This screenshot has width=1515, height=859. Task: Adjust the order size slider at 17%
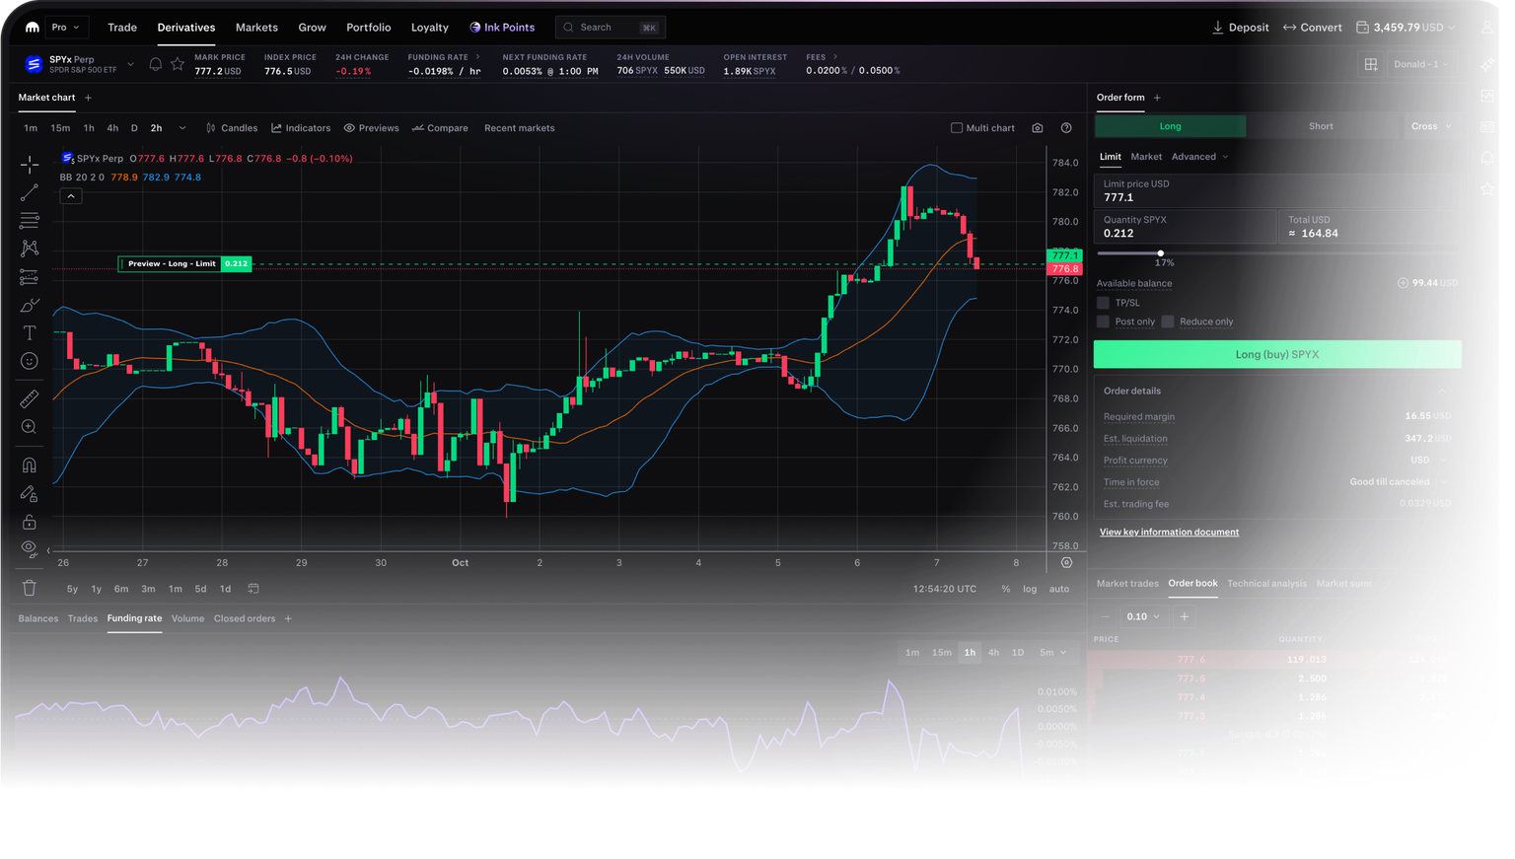pyautogui.click(x=1160, y=253)
